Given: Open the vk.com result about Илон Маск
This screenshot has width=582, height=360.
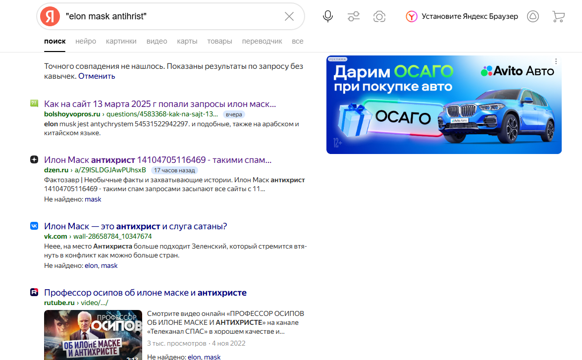Looking at the screenshot, I should point(135,225).
